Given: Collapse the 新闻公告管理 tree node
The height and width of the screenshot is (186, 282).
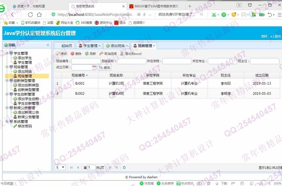Looking at the screenshot, I should click(x=7, y=108).
